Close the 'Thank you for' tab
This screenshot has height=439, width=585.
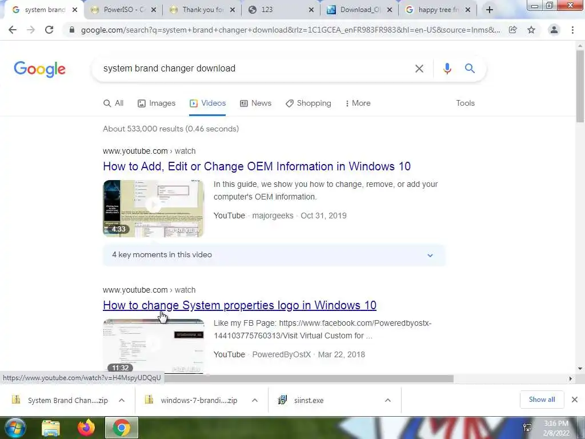click(x=233, y=10)
